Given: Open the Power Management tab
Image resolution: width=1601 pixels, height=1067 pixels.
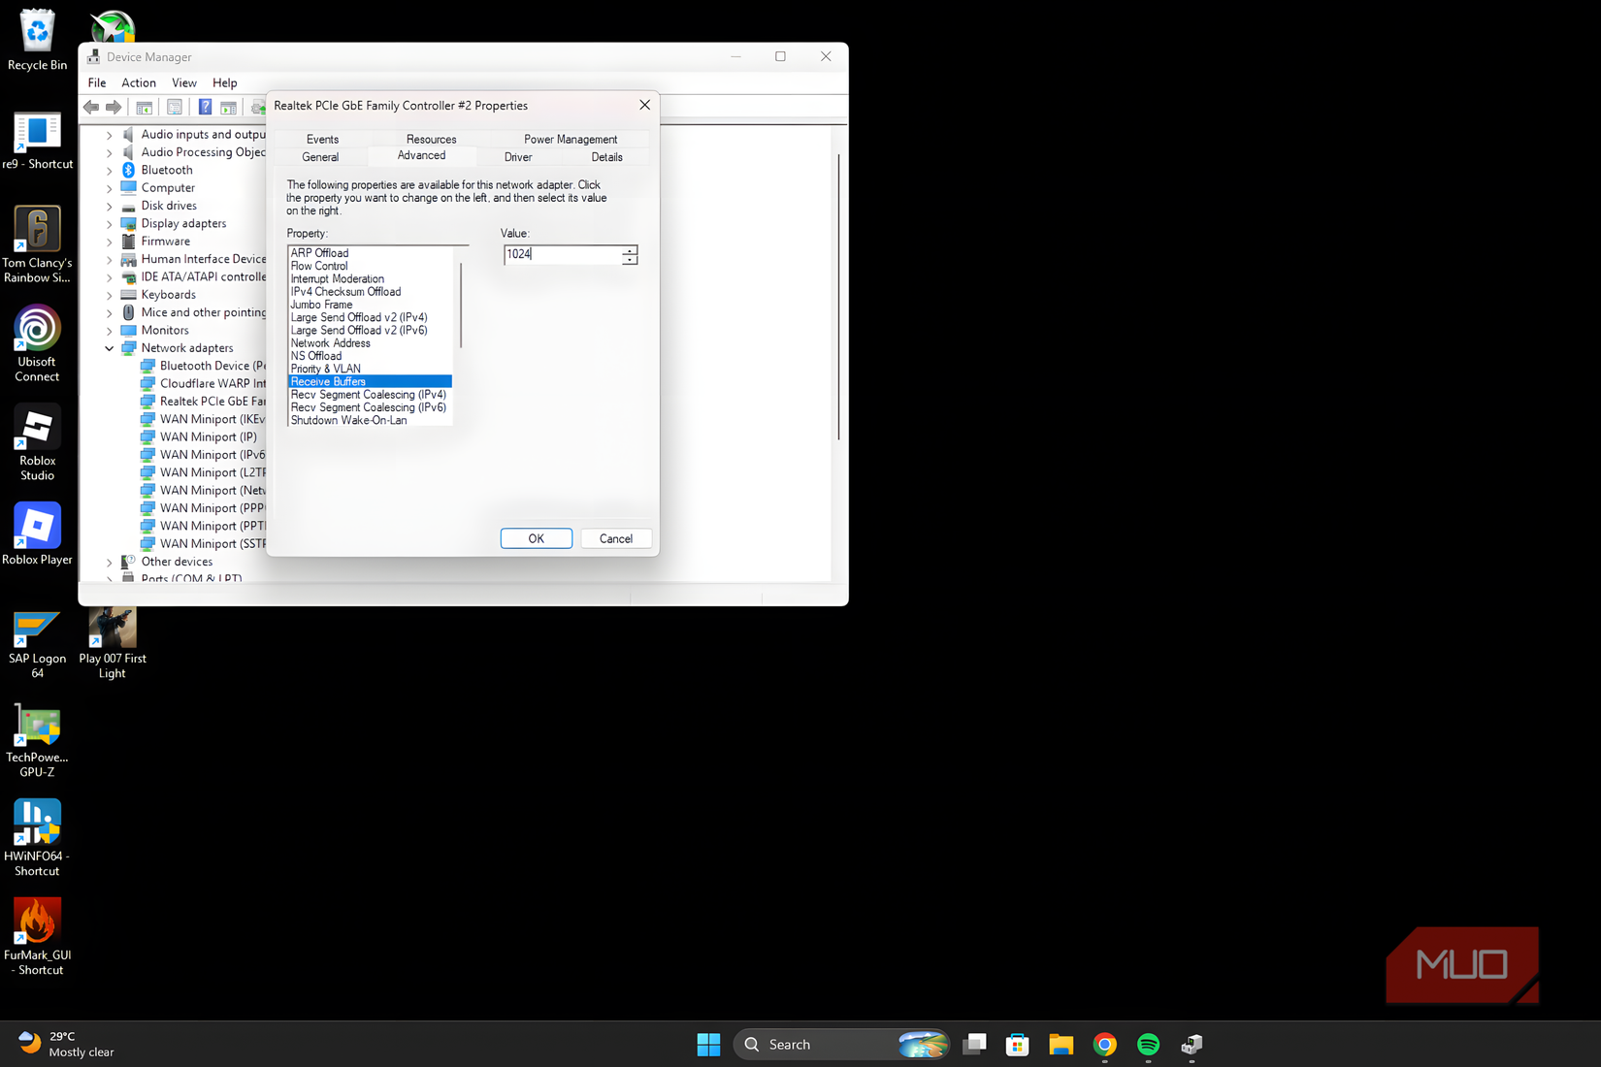Looking at the screenshot, I should [571, 139].
